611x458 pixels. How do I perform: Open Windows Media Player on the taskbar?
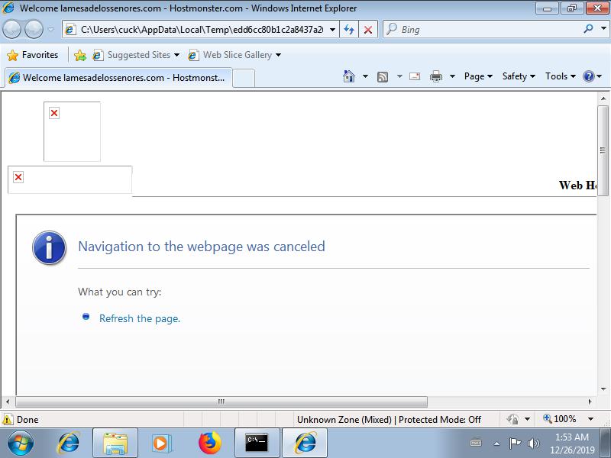pyautogui.click(x=161, y=443)
